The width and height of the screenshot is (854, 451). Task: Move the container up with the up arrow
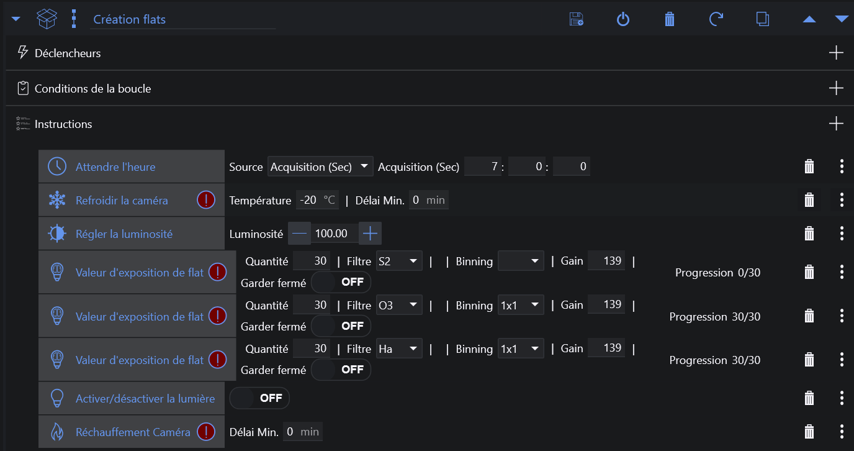(809, 19)
